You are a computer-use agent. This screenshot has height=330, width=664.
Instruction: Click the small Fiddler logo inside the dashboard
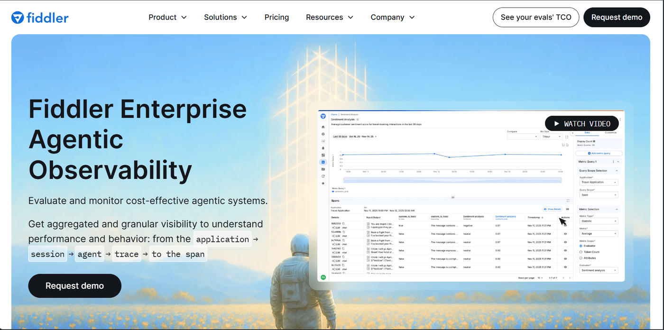click(323, 116)
